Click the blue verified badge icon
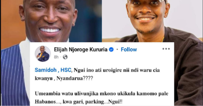 tap(111, 50)
